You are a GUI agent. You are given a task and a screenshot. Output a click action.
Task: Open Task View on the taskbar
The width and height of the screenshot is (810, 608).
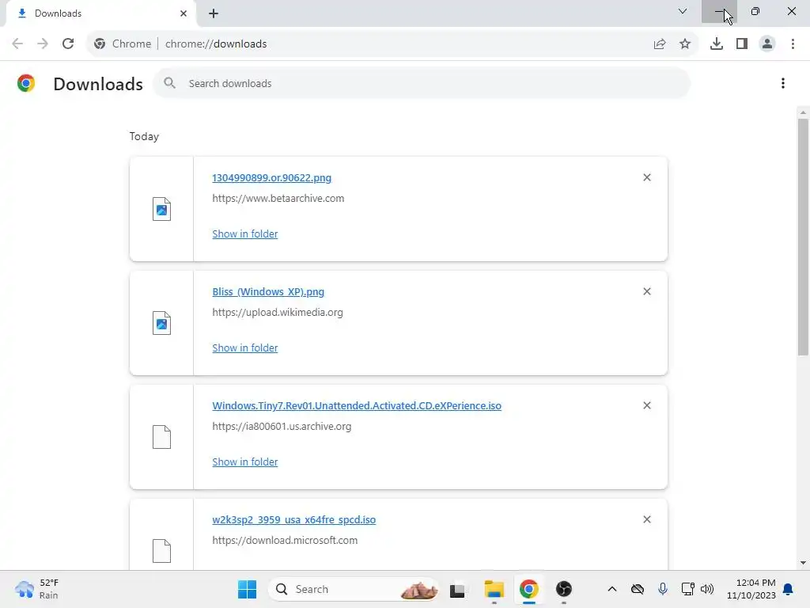[457, 589]
